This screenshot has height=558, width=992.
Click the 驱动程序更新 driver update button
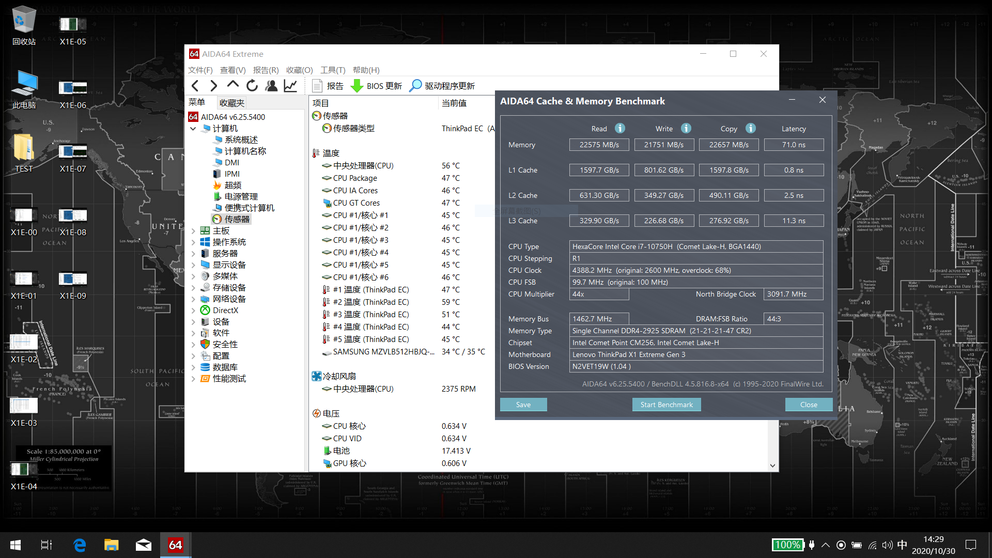tap(442, 86)
